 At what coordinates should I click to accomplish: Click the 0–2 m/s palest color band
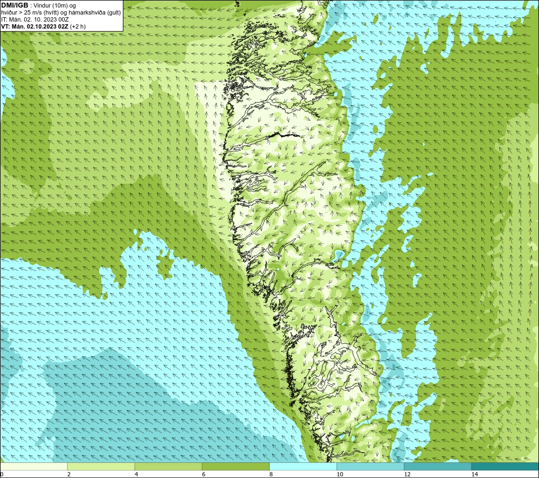[33, 466]
